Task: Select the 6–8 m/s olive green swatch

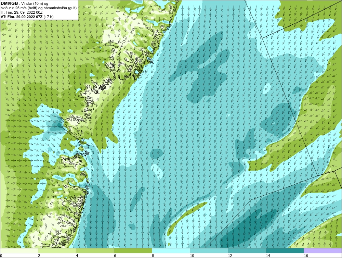Action: (x=133, y=250)
